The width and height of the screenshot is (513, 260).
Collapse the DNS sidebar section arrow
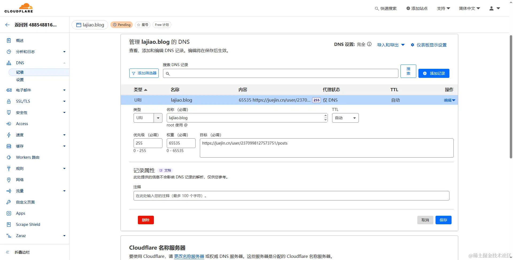coord(64,63)
